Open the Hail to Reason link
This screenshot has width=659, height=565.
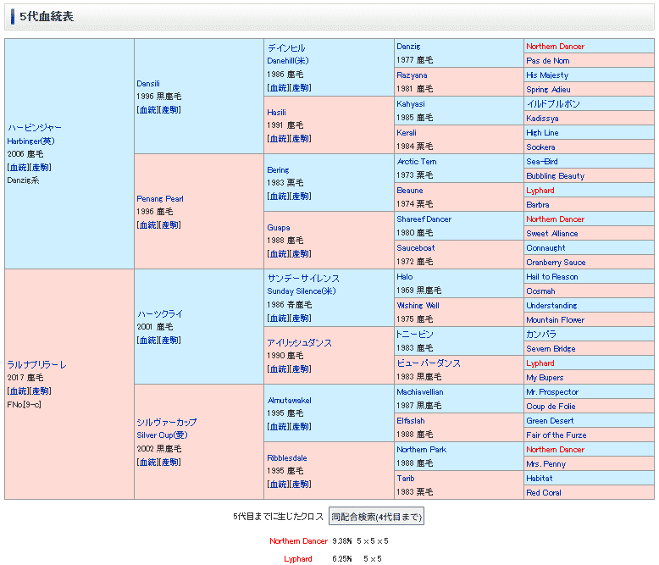[551, 277]
